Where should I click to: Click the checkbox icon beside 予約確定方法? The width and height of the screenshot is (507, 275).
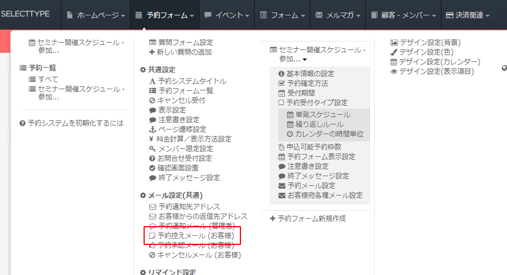281,84
